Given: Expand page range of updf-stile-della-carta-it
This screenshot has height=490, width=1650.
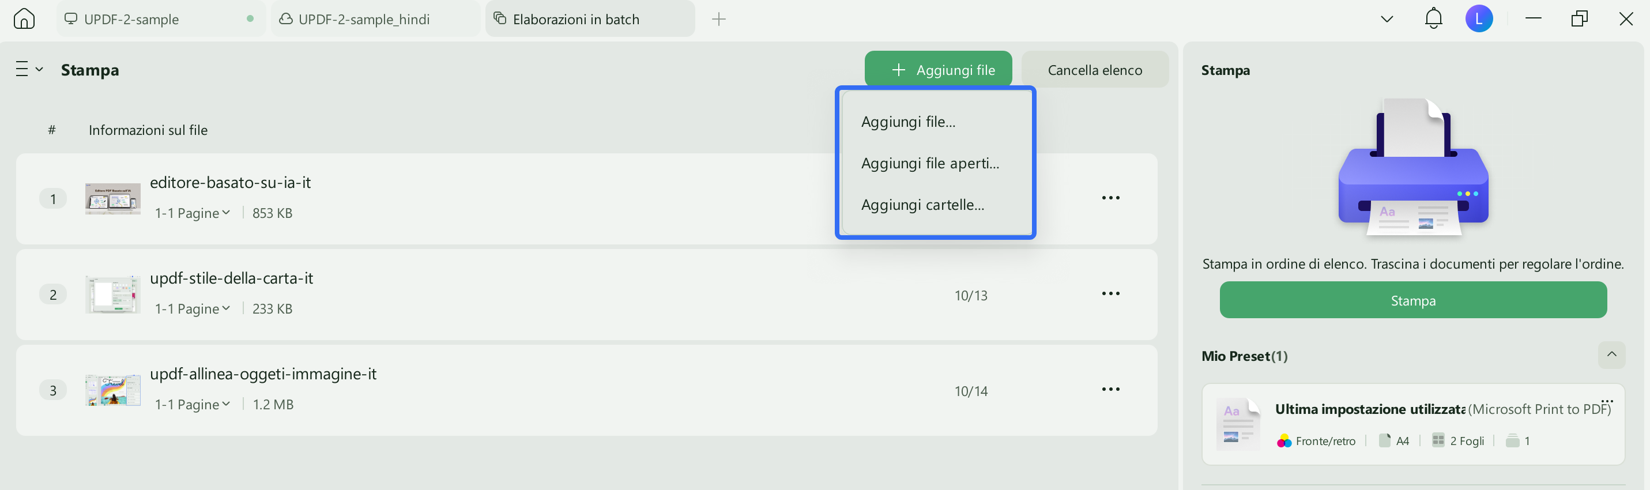Looking at the screenshot, I should 192,309.
